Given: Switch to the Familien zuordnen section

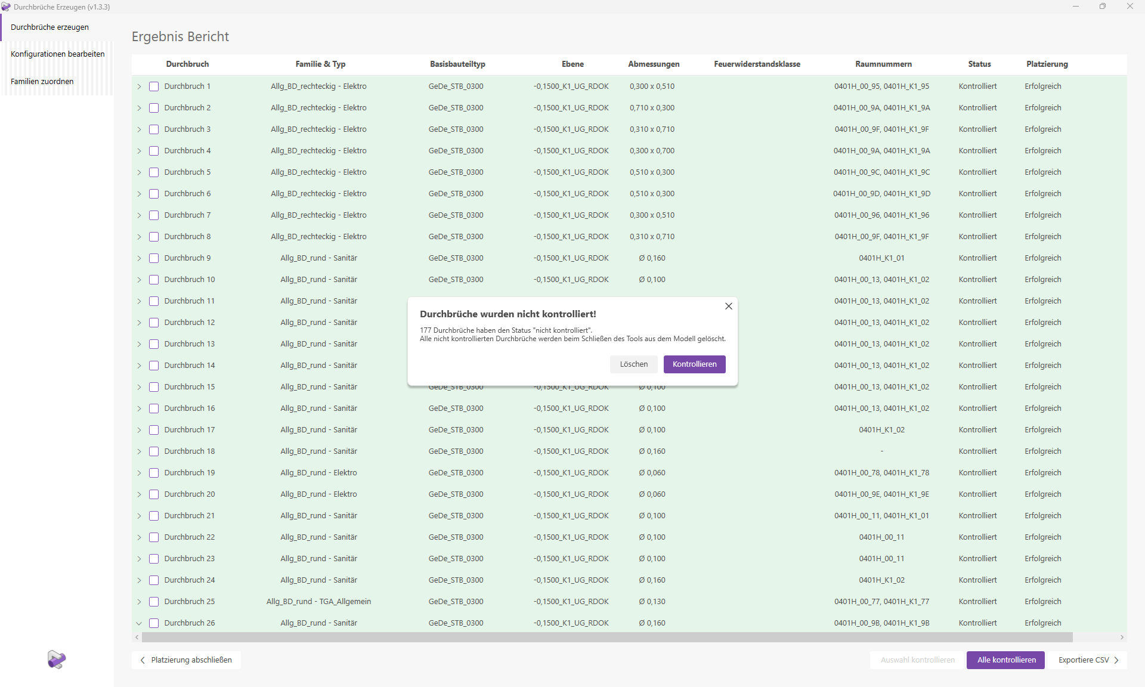Looking at the screenshot, I should [42, 82].
